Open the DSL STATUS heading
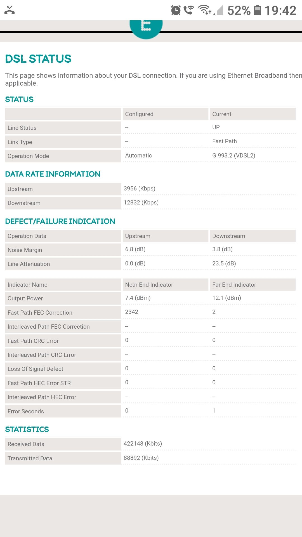 [x=38, y=59]
